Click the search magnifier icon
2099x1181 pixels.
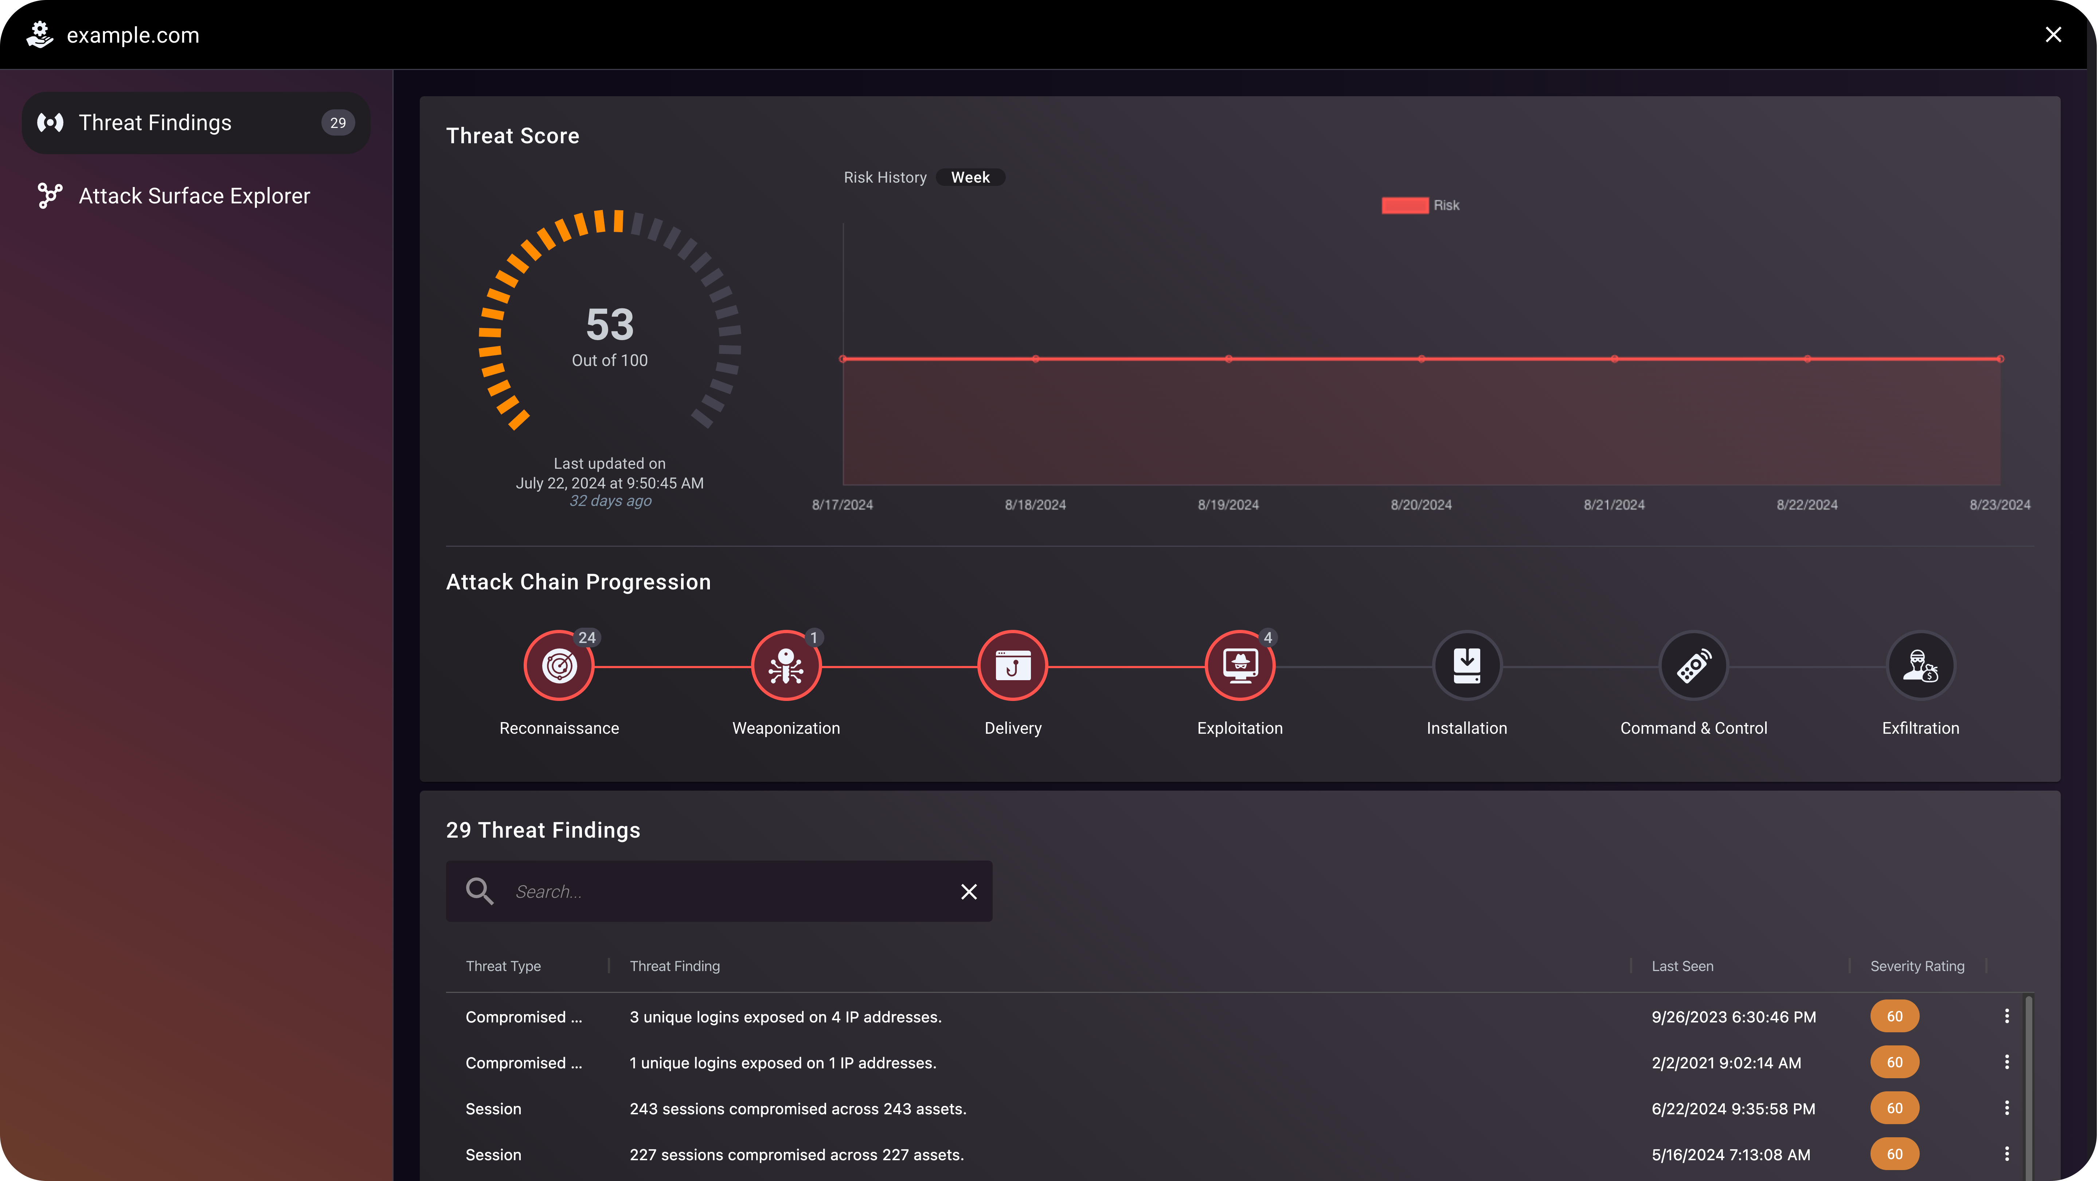pyautogui.click(x=479, y=891)
